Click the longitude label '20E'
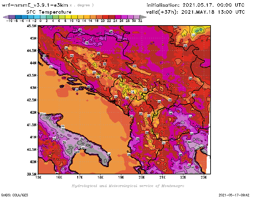Screen dimensions: 256x197 [x=142, y=177]
